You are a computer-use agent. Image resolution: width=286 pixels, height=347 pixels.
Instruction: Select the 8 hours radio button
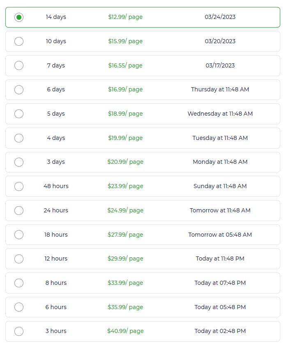(x=19, y=283)
